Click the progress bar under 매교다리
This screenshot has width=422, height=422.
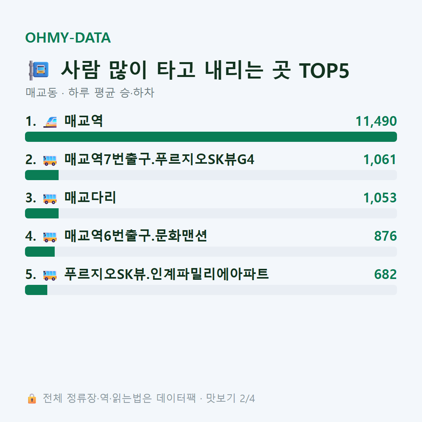pyautogui.click(x=211, y=213)
